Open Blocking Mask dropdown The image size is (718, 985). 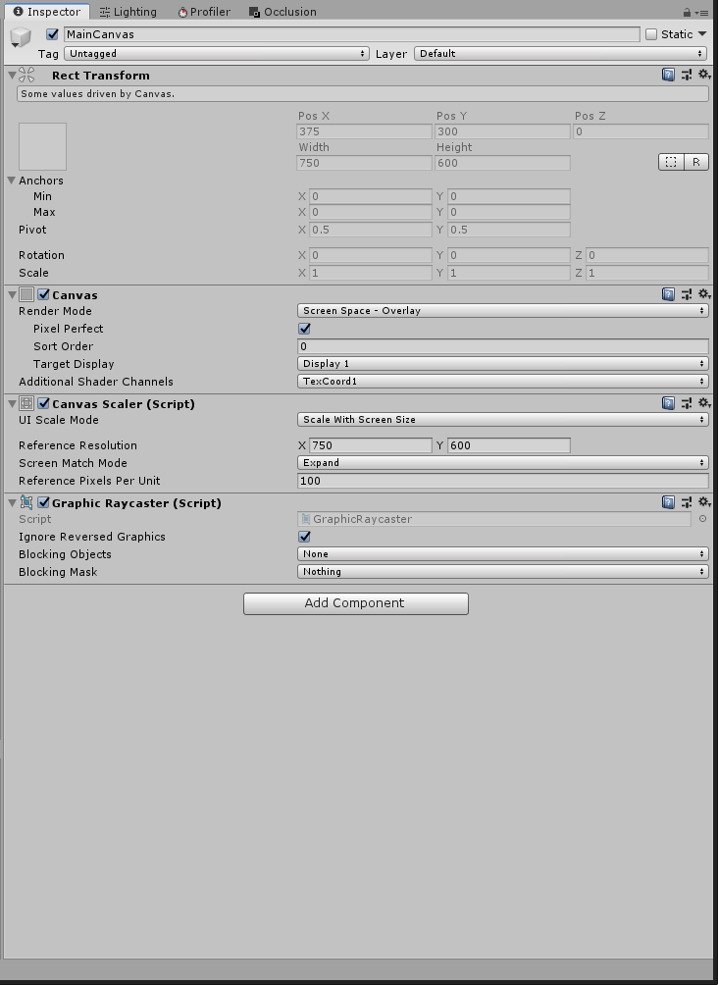click(x=502, y=571)
